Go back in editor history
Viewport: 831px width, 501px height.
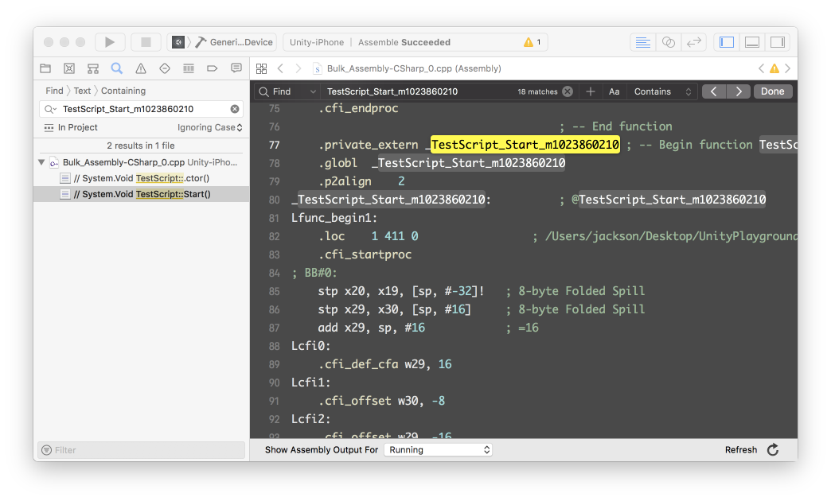[281, 68]
